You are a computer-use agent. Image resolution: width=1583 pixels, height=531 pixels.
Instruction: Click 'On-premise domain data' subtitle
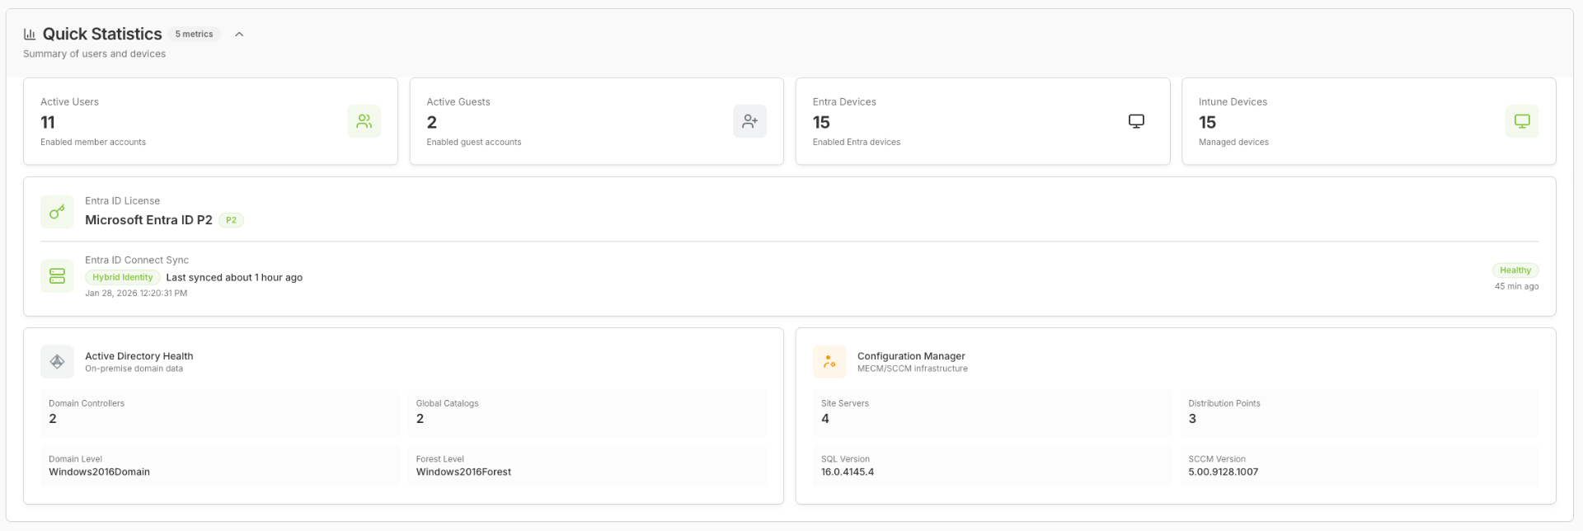(134, 369)
